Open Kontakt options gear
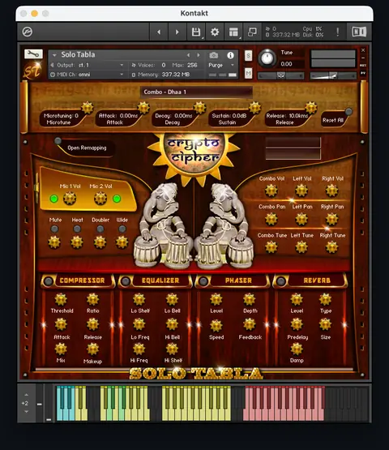Viewport: 389px width, 450px height. click(215, 32)
